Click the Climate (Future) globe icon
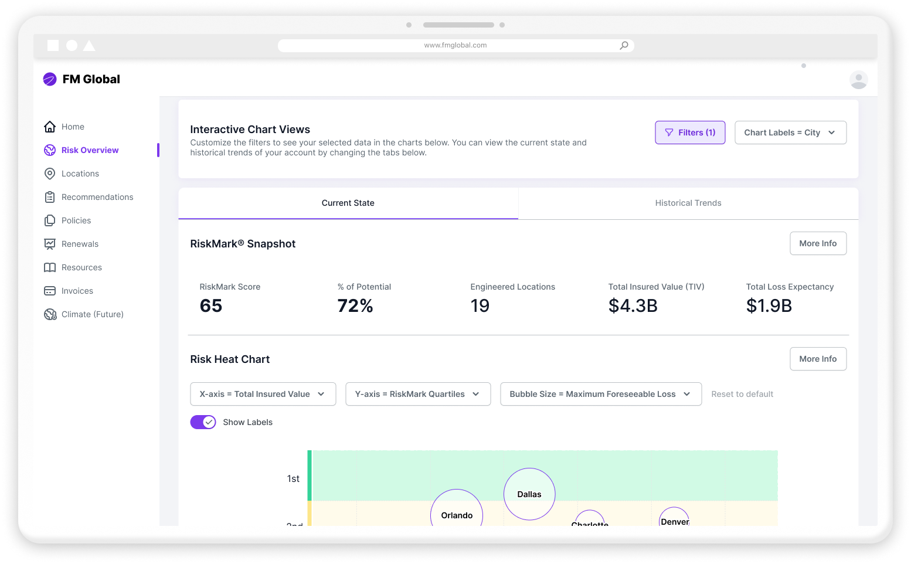 50,314
